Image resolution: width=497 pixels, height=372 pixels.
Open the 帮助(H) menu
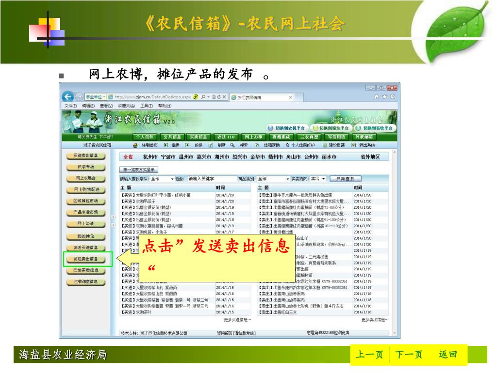pyautogui.click(x=165, y=106)
